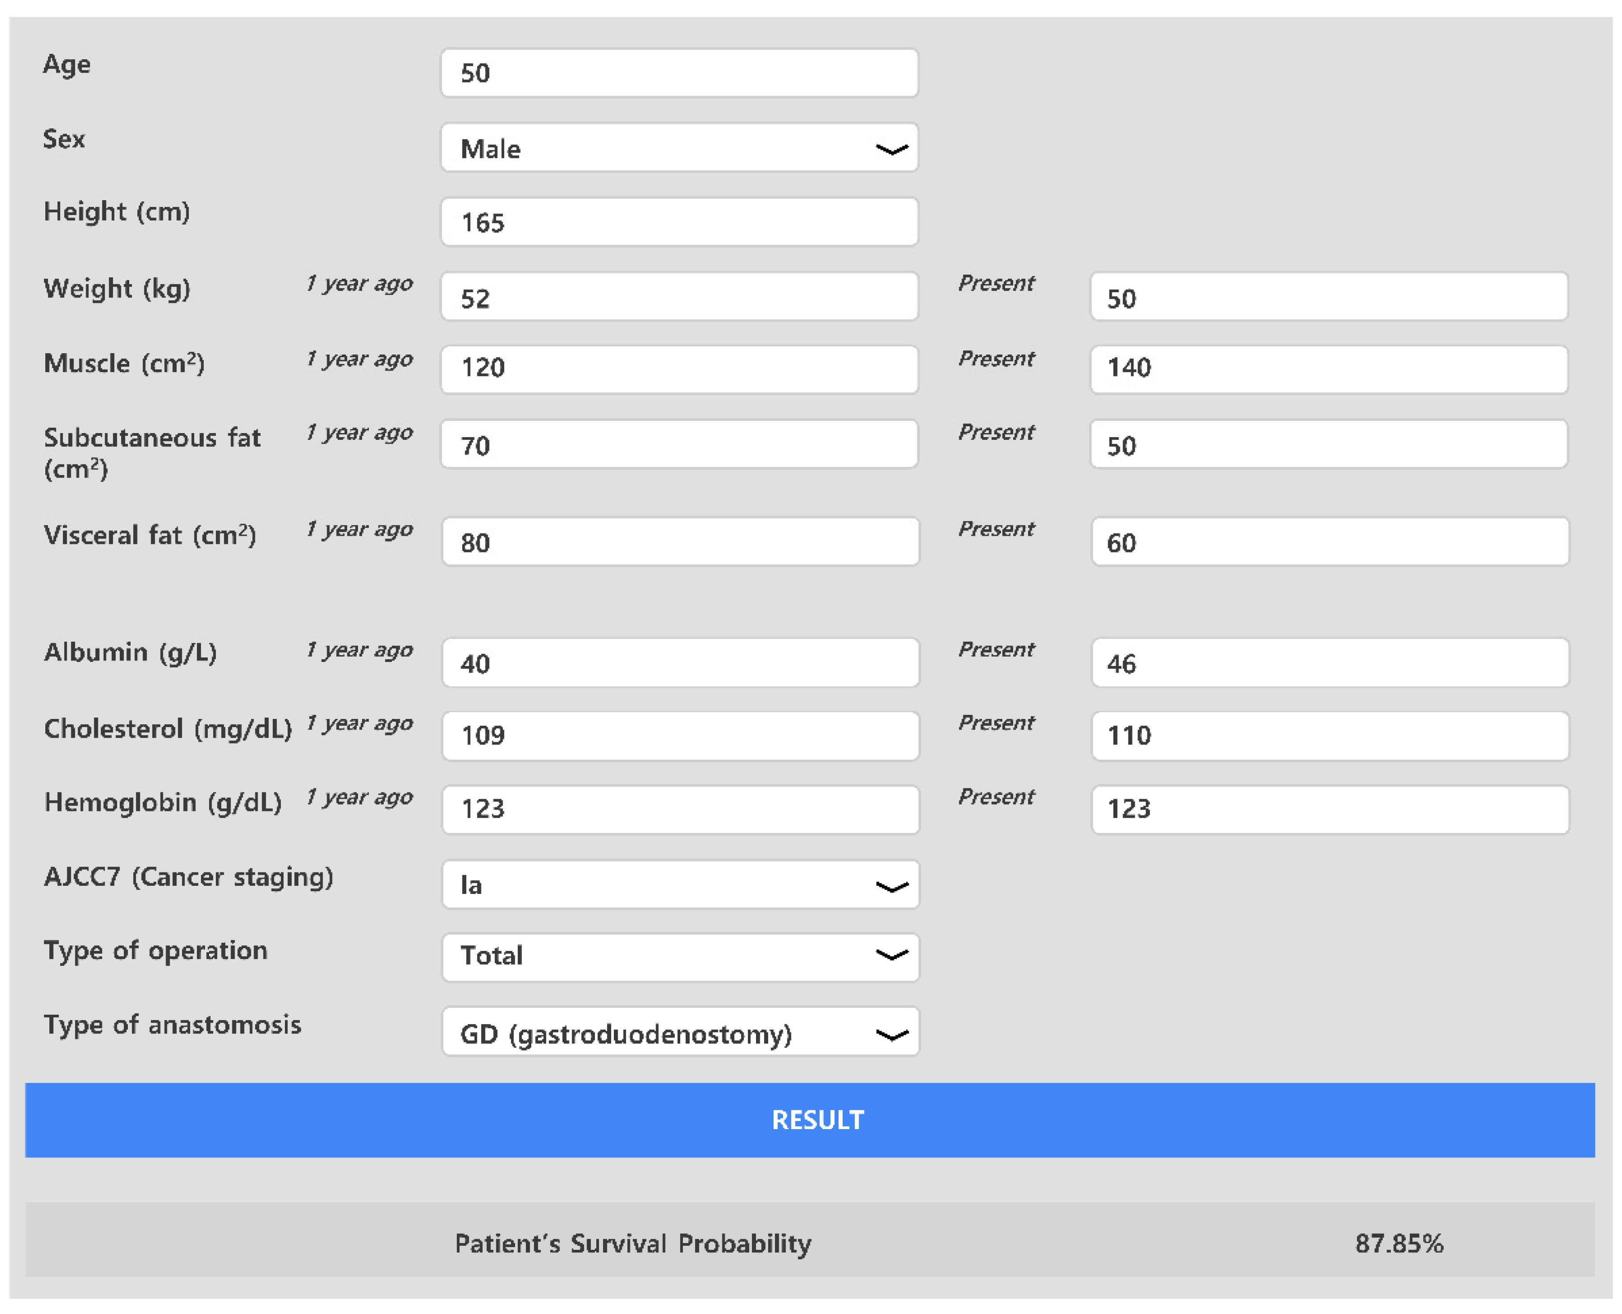Edit the present Cholesterol input field

(x=1329, y=736)
